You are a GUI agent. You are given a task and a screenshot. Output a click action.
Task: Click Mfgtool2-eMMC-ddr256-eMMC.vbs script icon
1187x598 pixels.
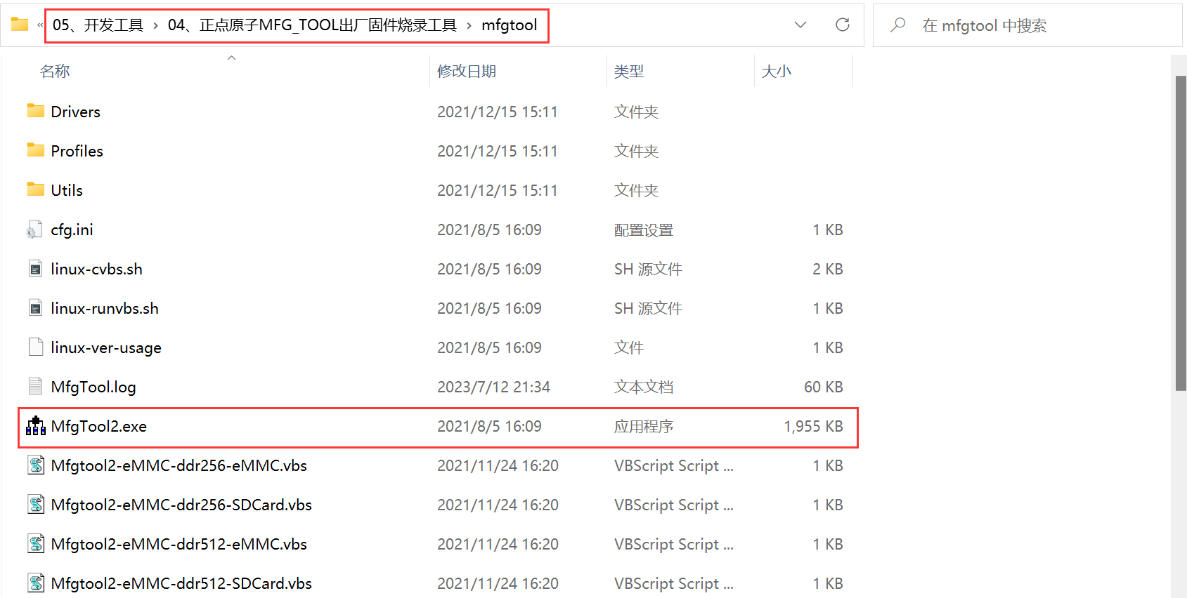point(35,465)
